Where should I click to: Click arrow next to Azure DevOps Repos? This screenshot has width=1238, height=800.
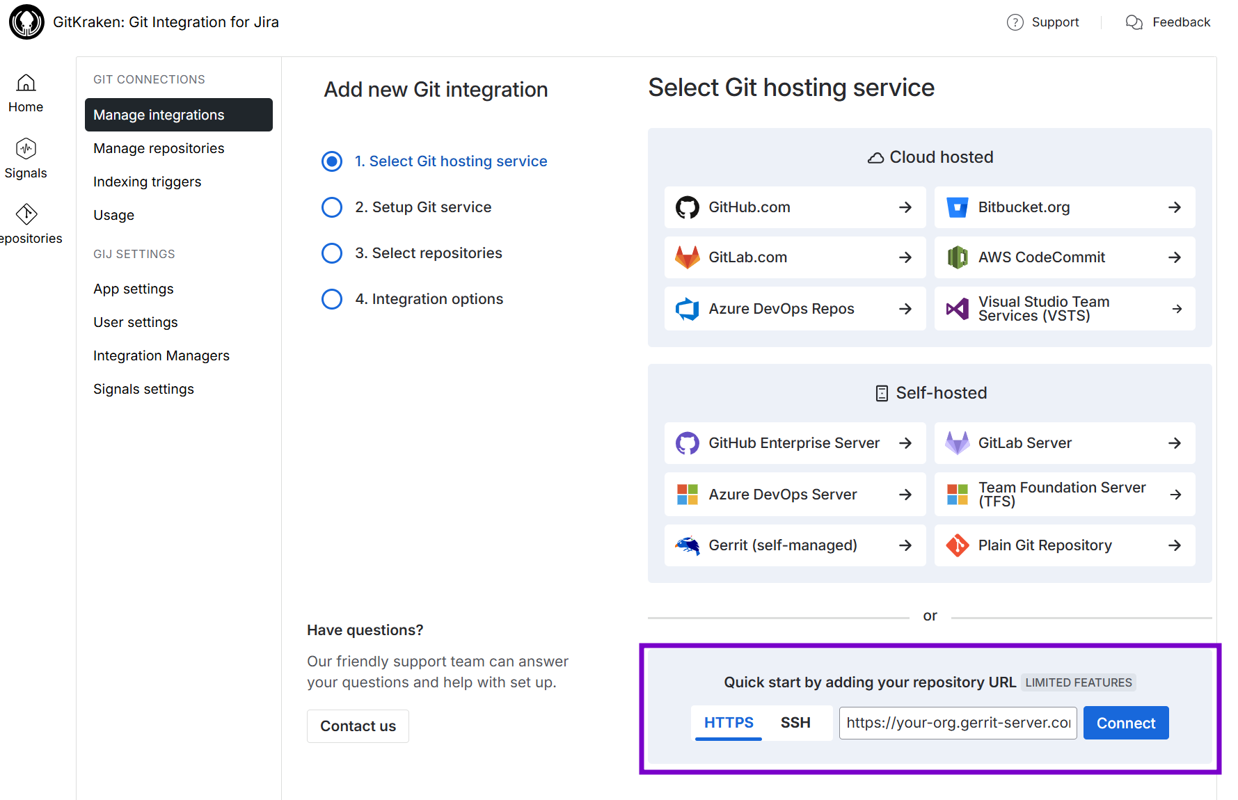pyautogui.click(x=905, y=309)
